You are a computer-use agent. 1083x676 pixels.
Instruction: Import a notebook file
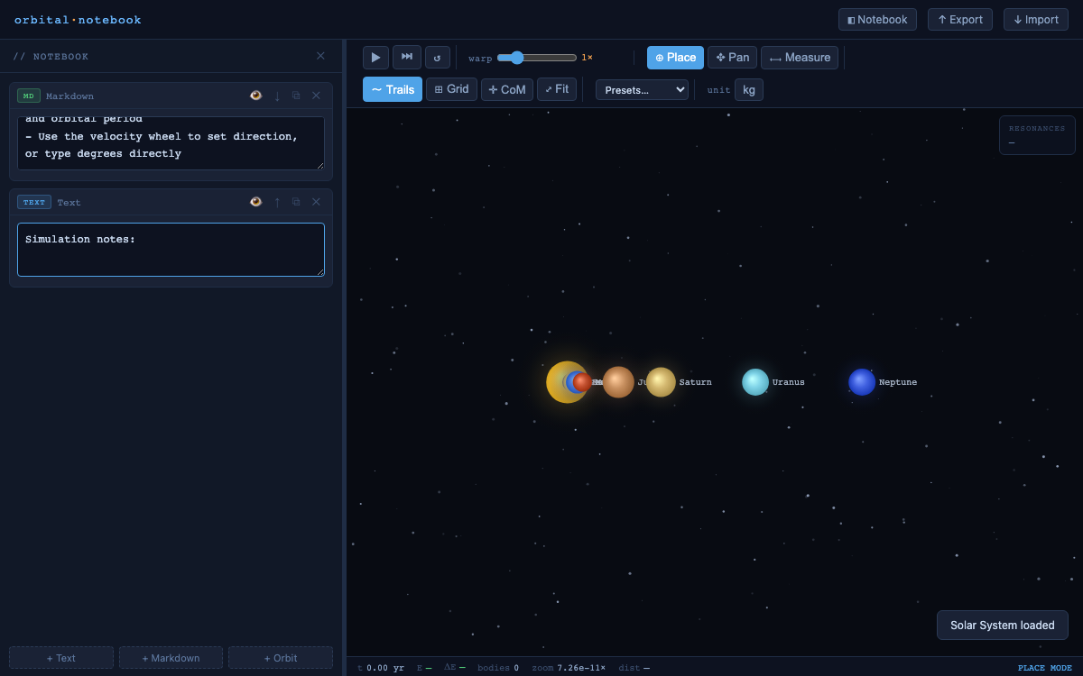1036,20
